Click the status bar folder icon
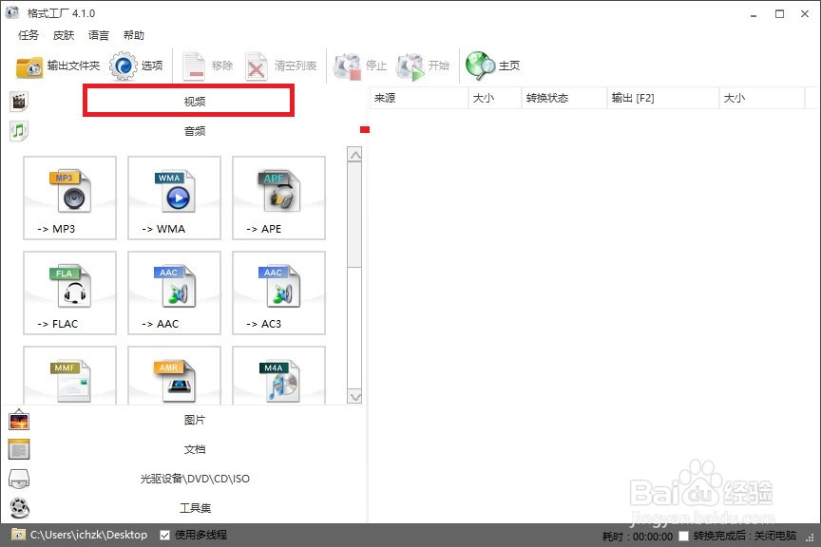The height and width of the screenshot is (547, 821). (x=18, y=535)
